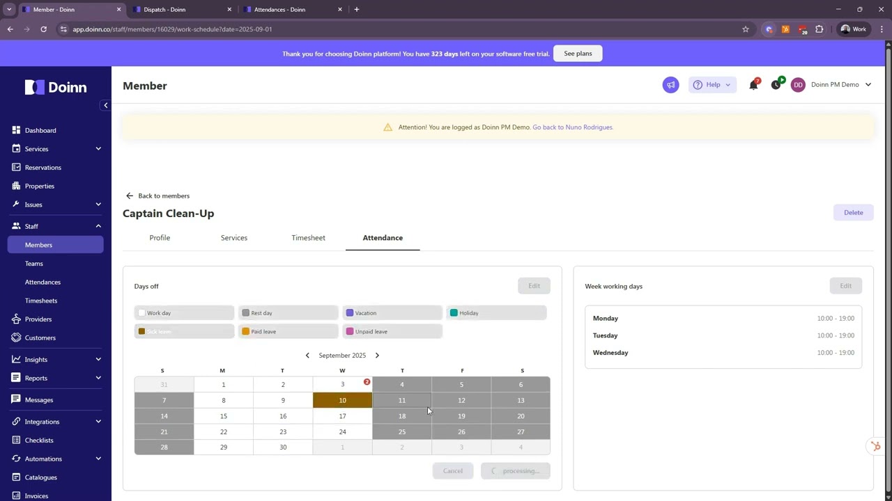Click the Customers sidebar icon
The height and width of the screenshot is (501, 892).
pos(16,337)
